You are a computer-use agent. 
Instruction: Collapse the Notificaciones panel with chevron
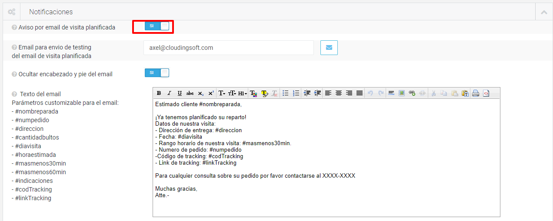coord(543,12)
